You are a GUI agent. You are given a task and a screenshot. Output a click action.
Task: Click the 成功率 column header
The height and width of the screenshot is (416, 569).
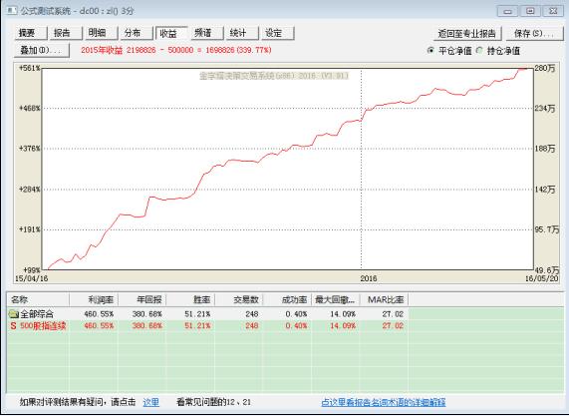click(287, 300)
